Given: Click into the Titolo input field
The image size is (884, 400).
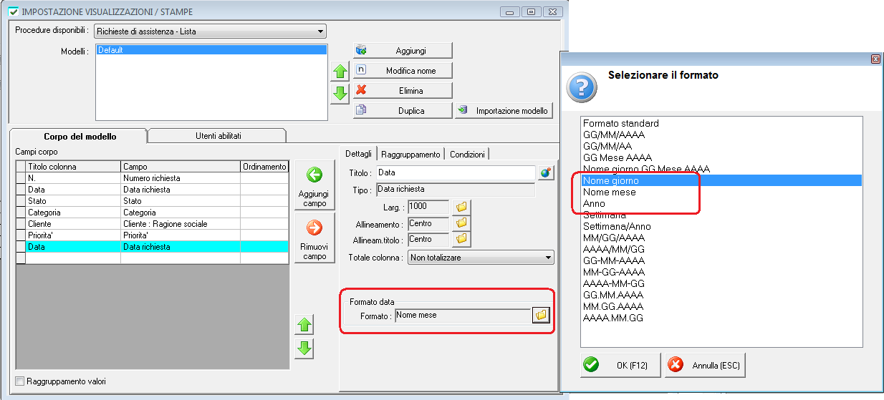Looking at the screenshot, I should (456, 172).
